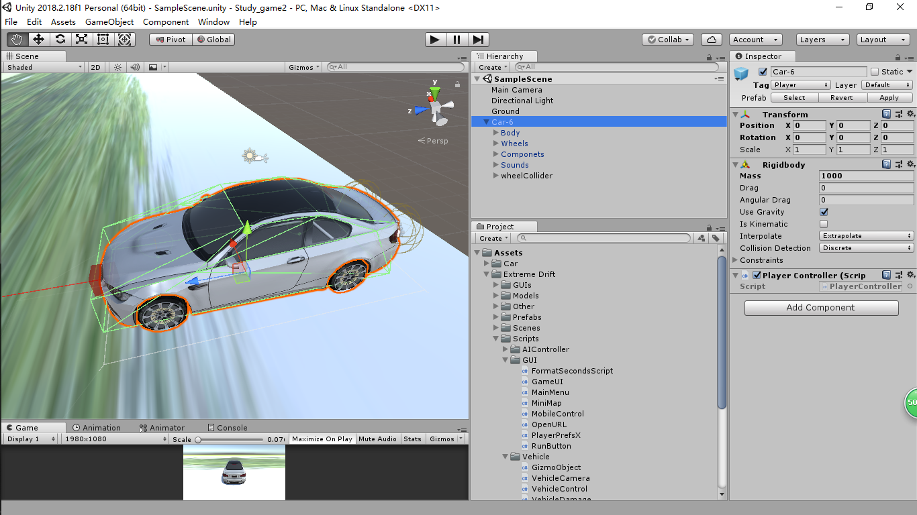Open the GameObject menu
Image resolution: width=917 pixels, height=515 pixels.
point(109,21)
